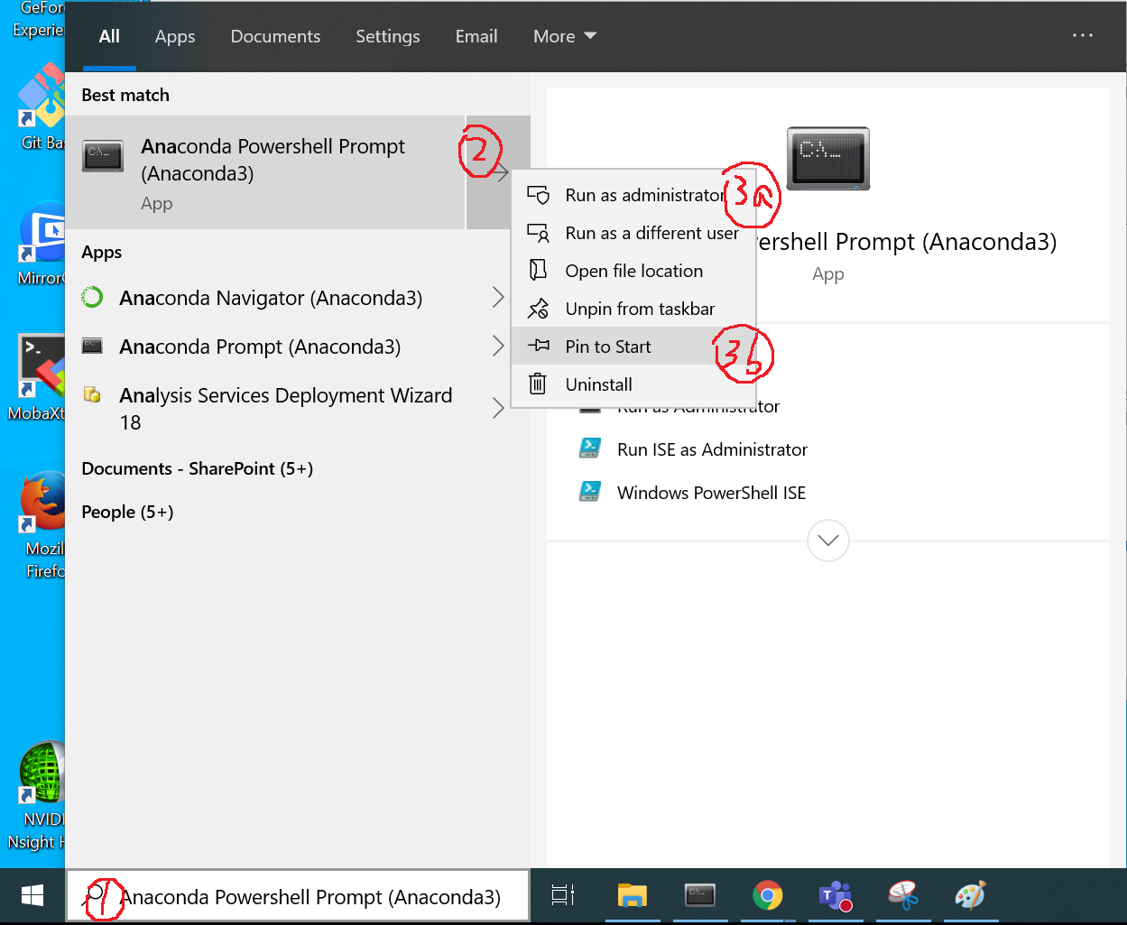Choose Uninstall in context menu
Image resolution: width=1127 pixels, height=925 pixels.
point(633,384)
